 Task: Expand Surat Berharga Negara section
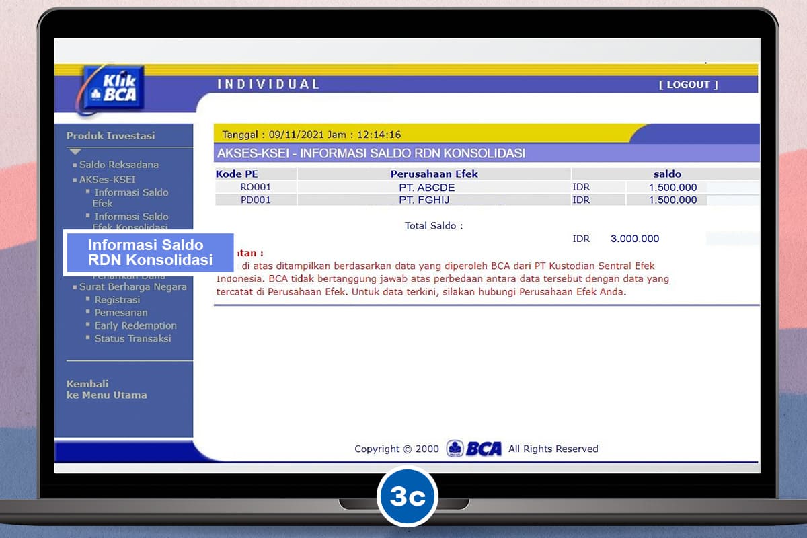tap(132, 286)
